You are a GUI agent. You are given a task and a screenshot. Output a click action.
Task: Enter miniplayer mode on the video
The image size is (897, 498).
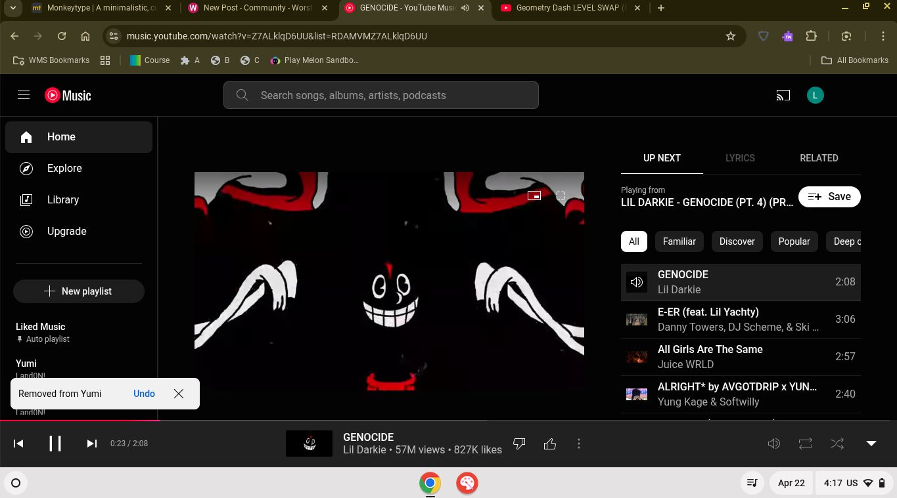point(534,196)
